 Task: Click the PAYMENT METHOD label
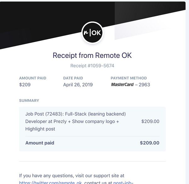[x=129, y=78]
